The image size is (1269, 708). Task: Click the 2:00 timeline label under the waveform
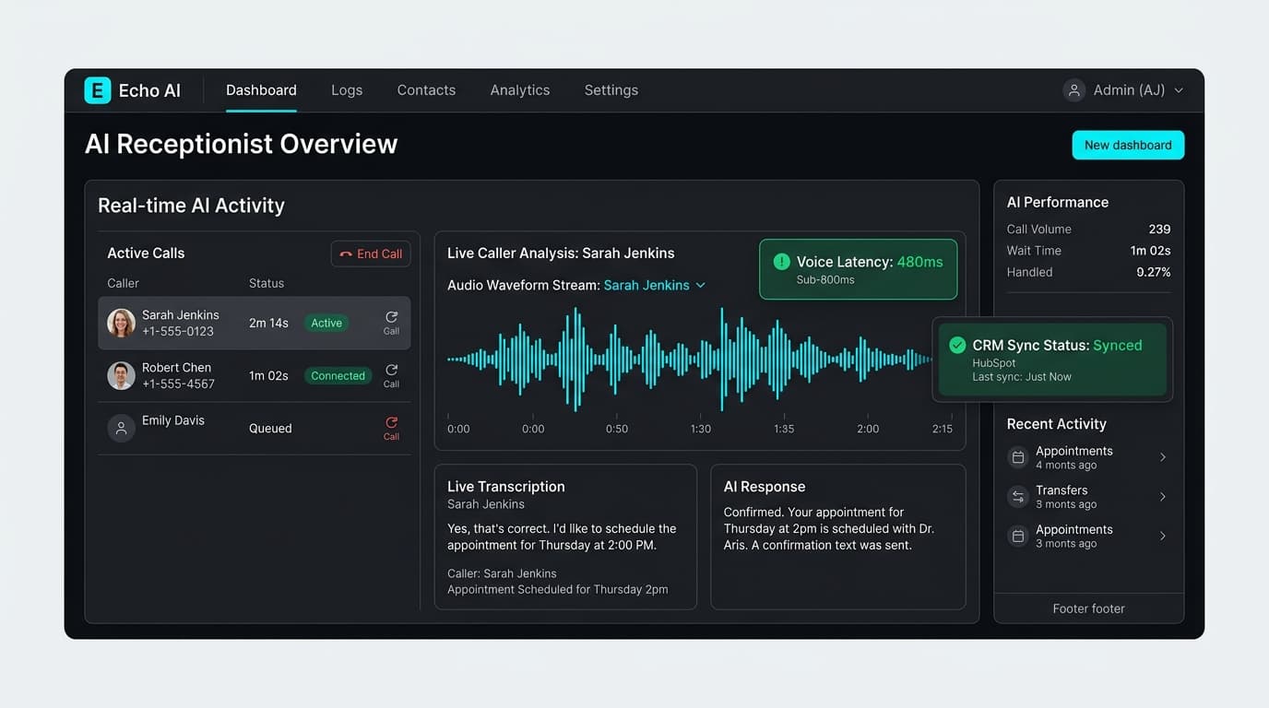coord(868,429)
